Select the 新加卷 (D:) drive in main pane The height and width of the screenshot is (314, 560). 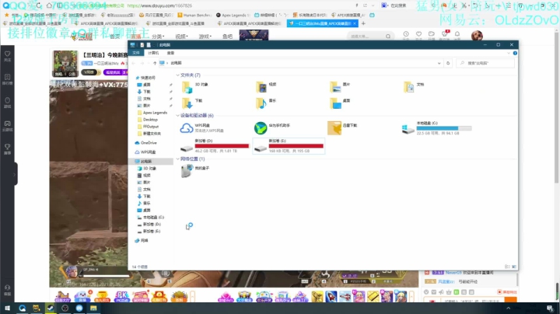tap(215, 146)
